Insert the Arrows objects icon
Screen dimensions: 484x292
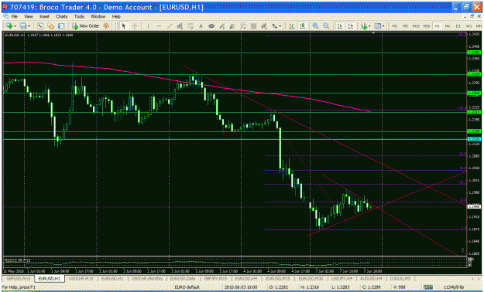274,26
